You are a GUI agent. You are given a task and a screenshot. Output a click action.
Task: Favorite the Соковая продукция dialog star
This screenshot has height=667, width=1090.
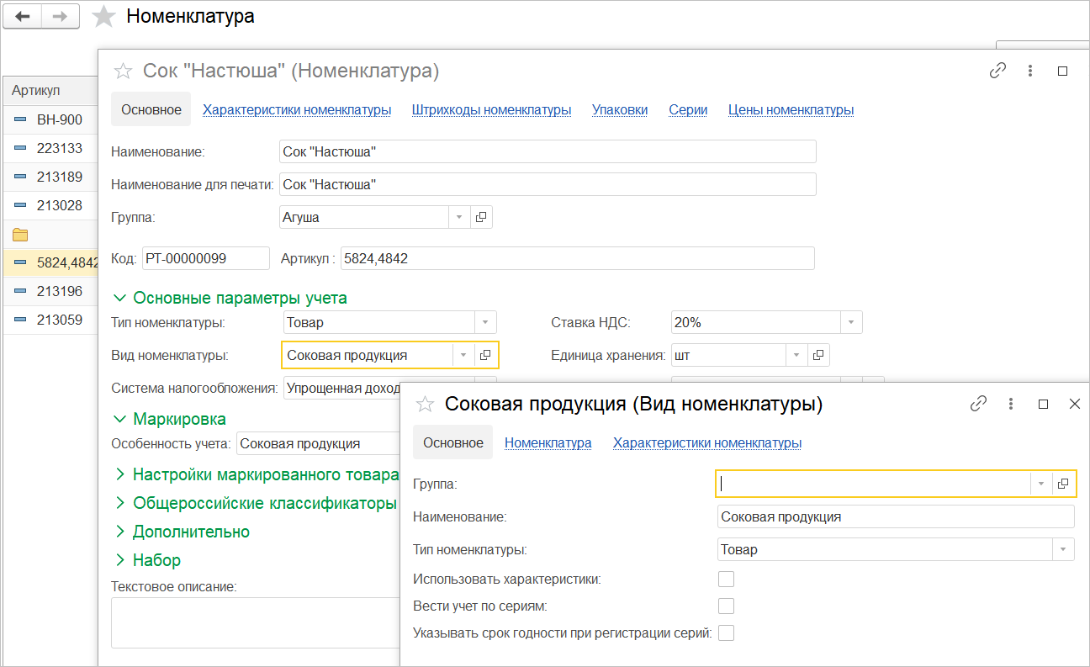point(426,405)
